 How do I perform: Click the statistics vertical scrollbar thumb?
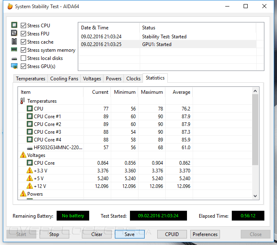(x=255, y=130)
